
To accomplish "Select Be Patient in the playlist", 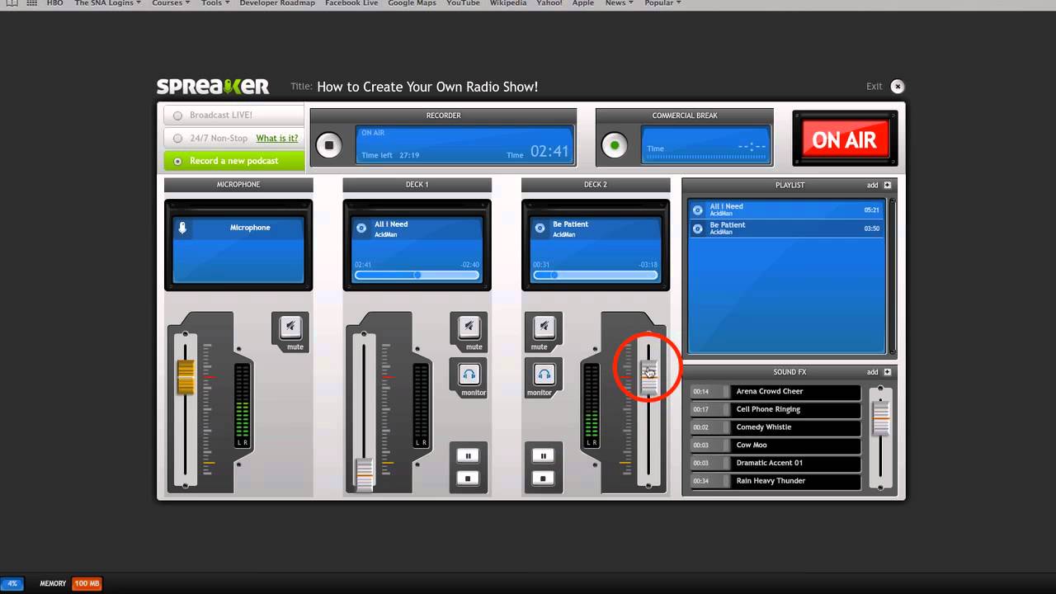I will (786, 229).
